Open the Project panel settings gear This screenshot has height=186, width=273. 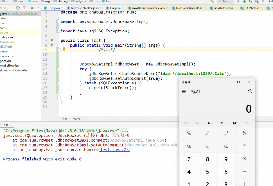pyautogui.click(x=31, y=8)
